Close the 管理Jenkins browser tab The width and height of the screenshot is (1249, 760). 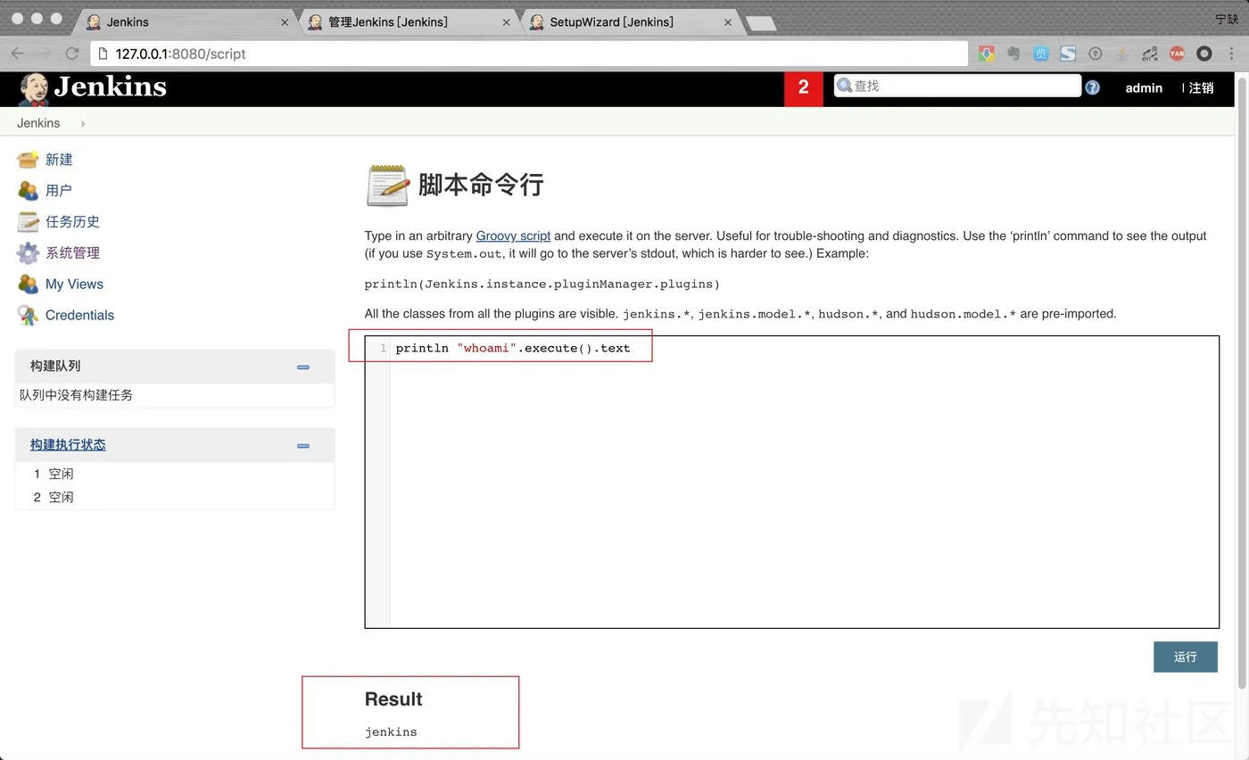point(507,22)
